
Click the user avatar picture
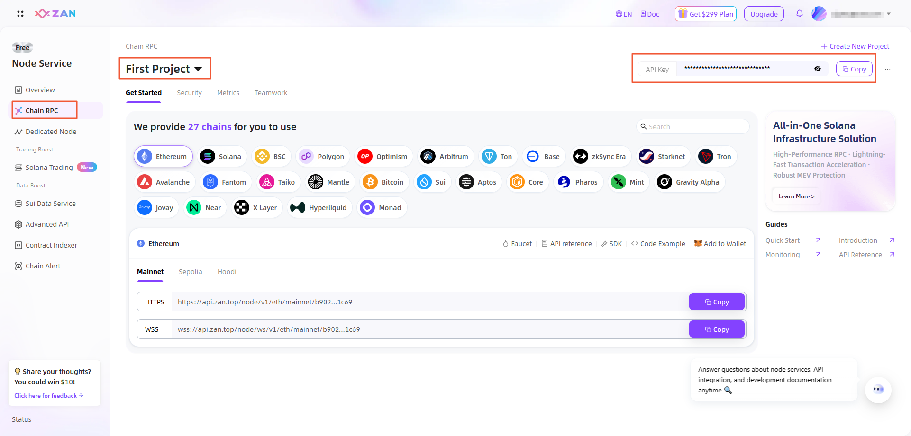pos(819,14)
